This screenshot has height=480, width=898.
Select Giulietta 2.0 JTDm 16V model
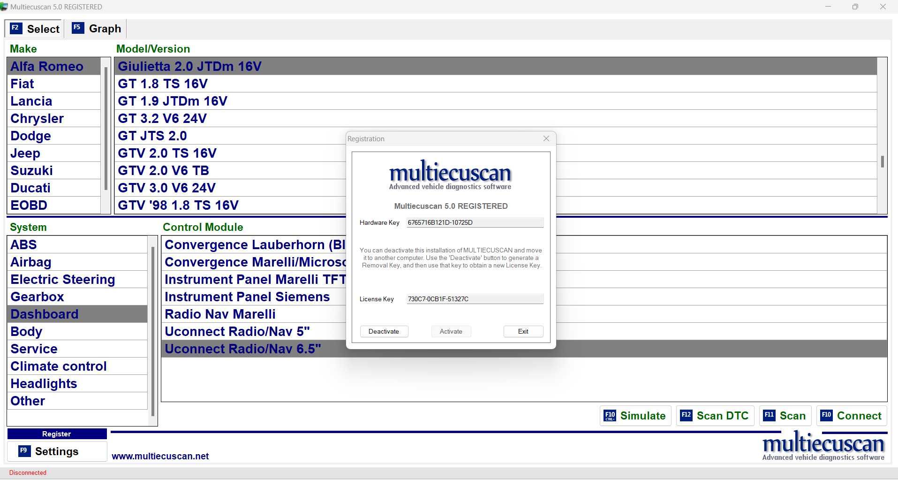(x=496, y=66)
